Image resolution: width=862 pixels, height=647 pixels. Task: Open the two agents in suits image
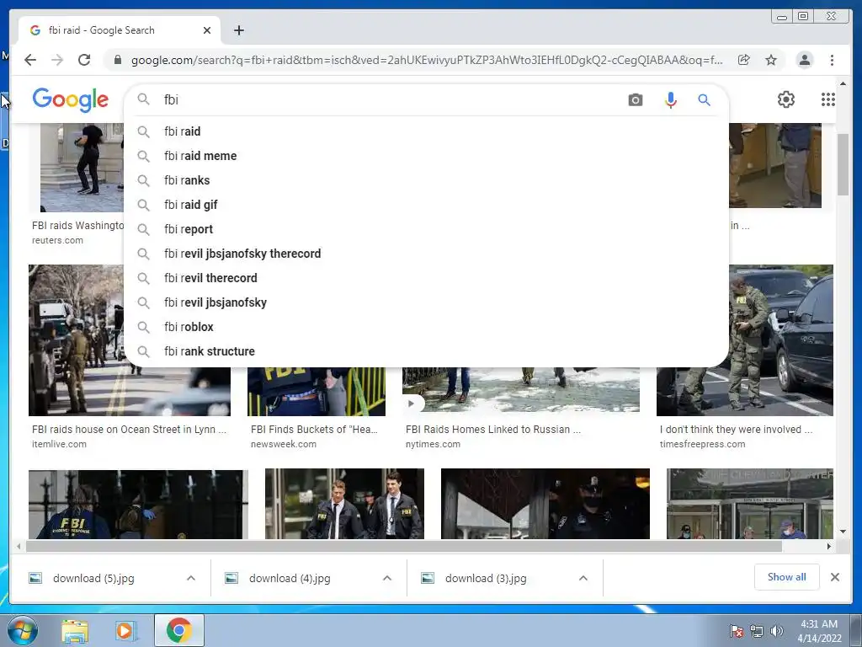(x=344, y=504)
